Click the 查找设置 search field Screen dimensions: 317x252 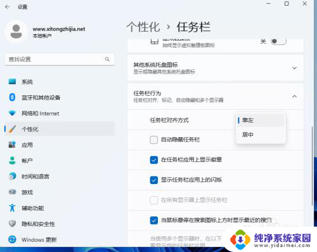pyautogui.click(x=60, y=59)
